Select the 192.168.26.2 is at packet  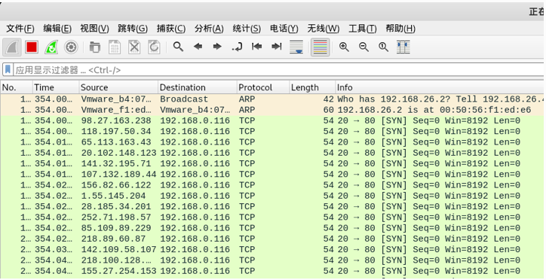[x=272, y=110]
